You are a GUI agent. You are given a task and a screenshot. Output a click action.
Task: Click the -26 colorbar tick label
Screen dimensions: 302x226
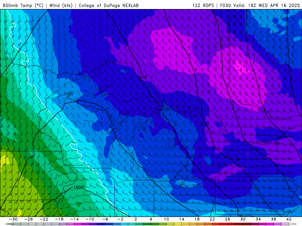click(x=29, y=219)
